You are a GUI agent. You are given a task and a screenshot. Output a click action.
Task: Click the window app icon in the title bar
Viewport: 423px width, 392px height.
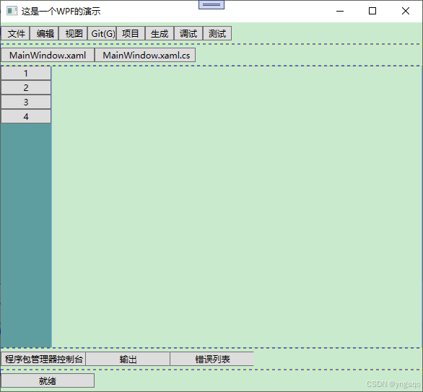click(x=12, y=11)
